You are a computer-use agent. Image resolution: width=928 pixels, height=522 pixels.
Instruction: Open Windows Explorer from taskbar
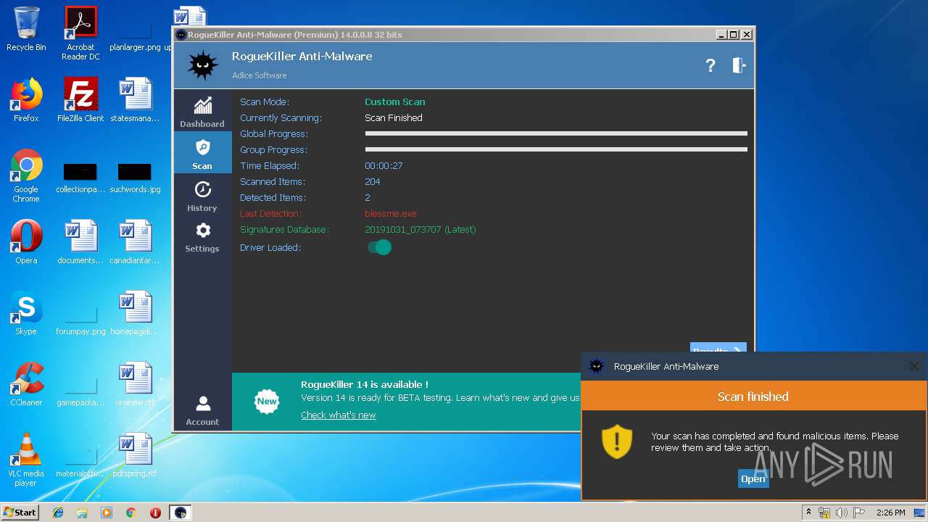pos(82,513)
